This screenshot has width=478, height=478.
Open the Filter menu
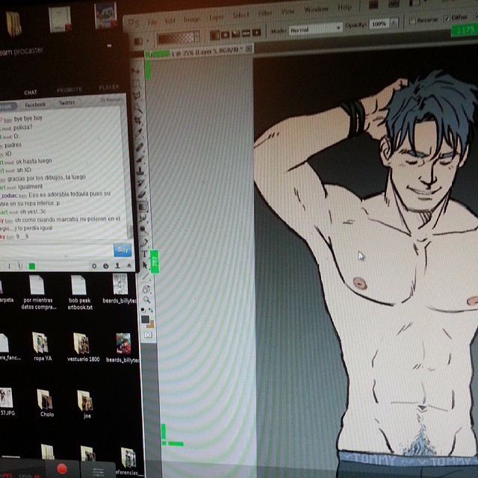(x=265, y=13)
